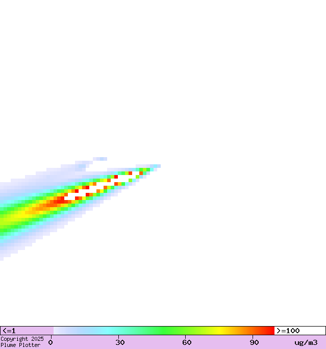This screenshot has height=349, width=326.
Task: Pick the 60 tick label on the scale
Action: [x=187, y=342]
